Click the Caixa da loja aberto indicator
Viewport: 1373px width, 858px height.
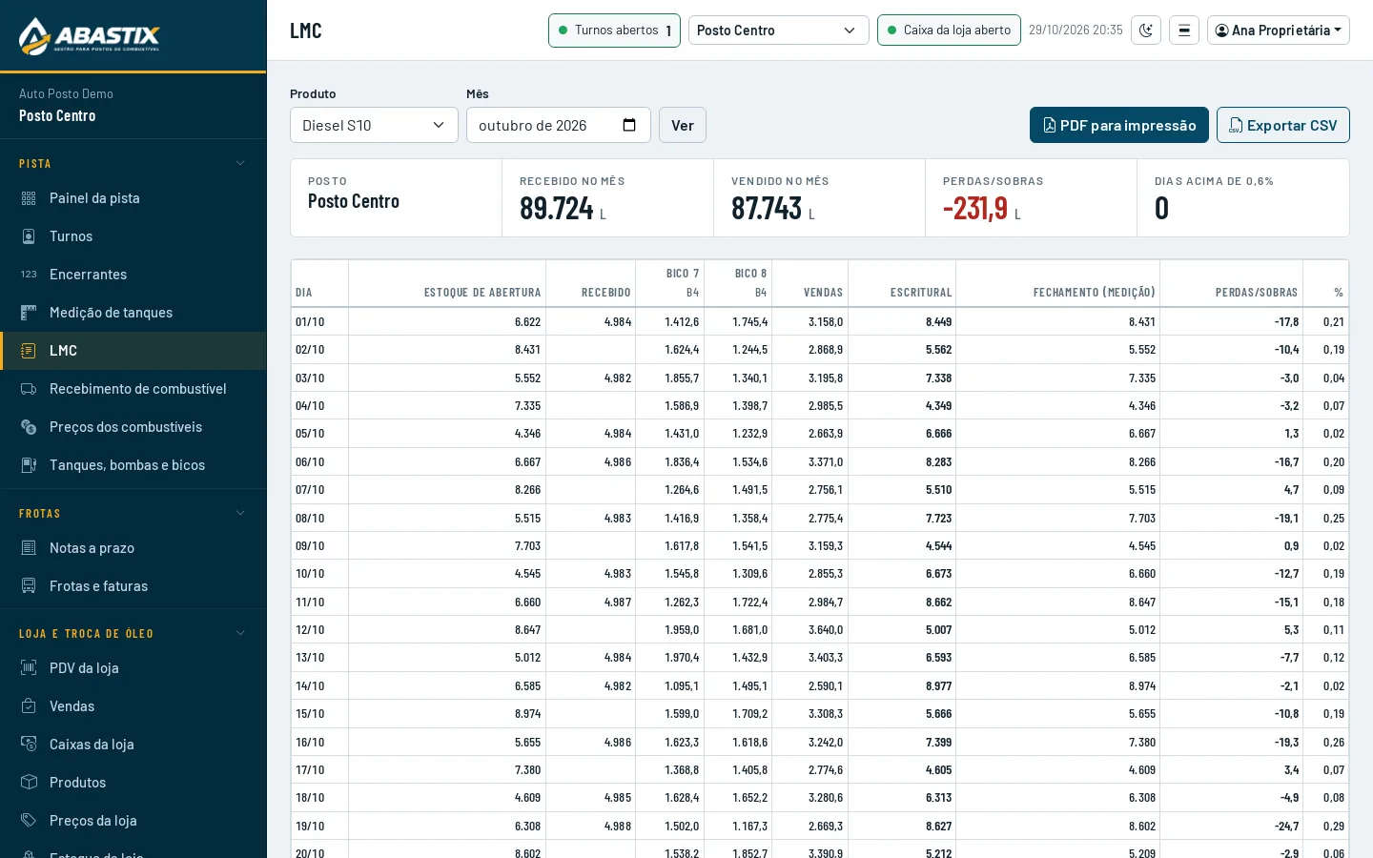(949, 31)
